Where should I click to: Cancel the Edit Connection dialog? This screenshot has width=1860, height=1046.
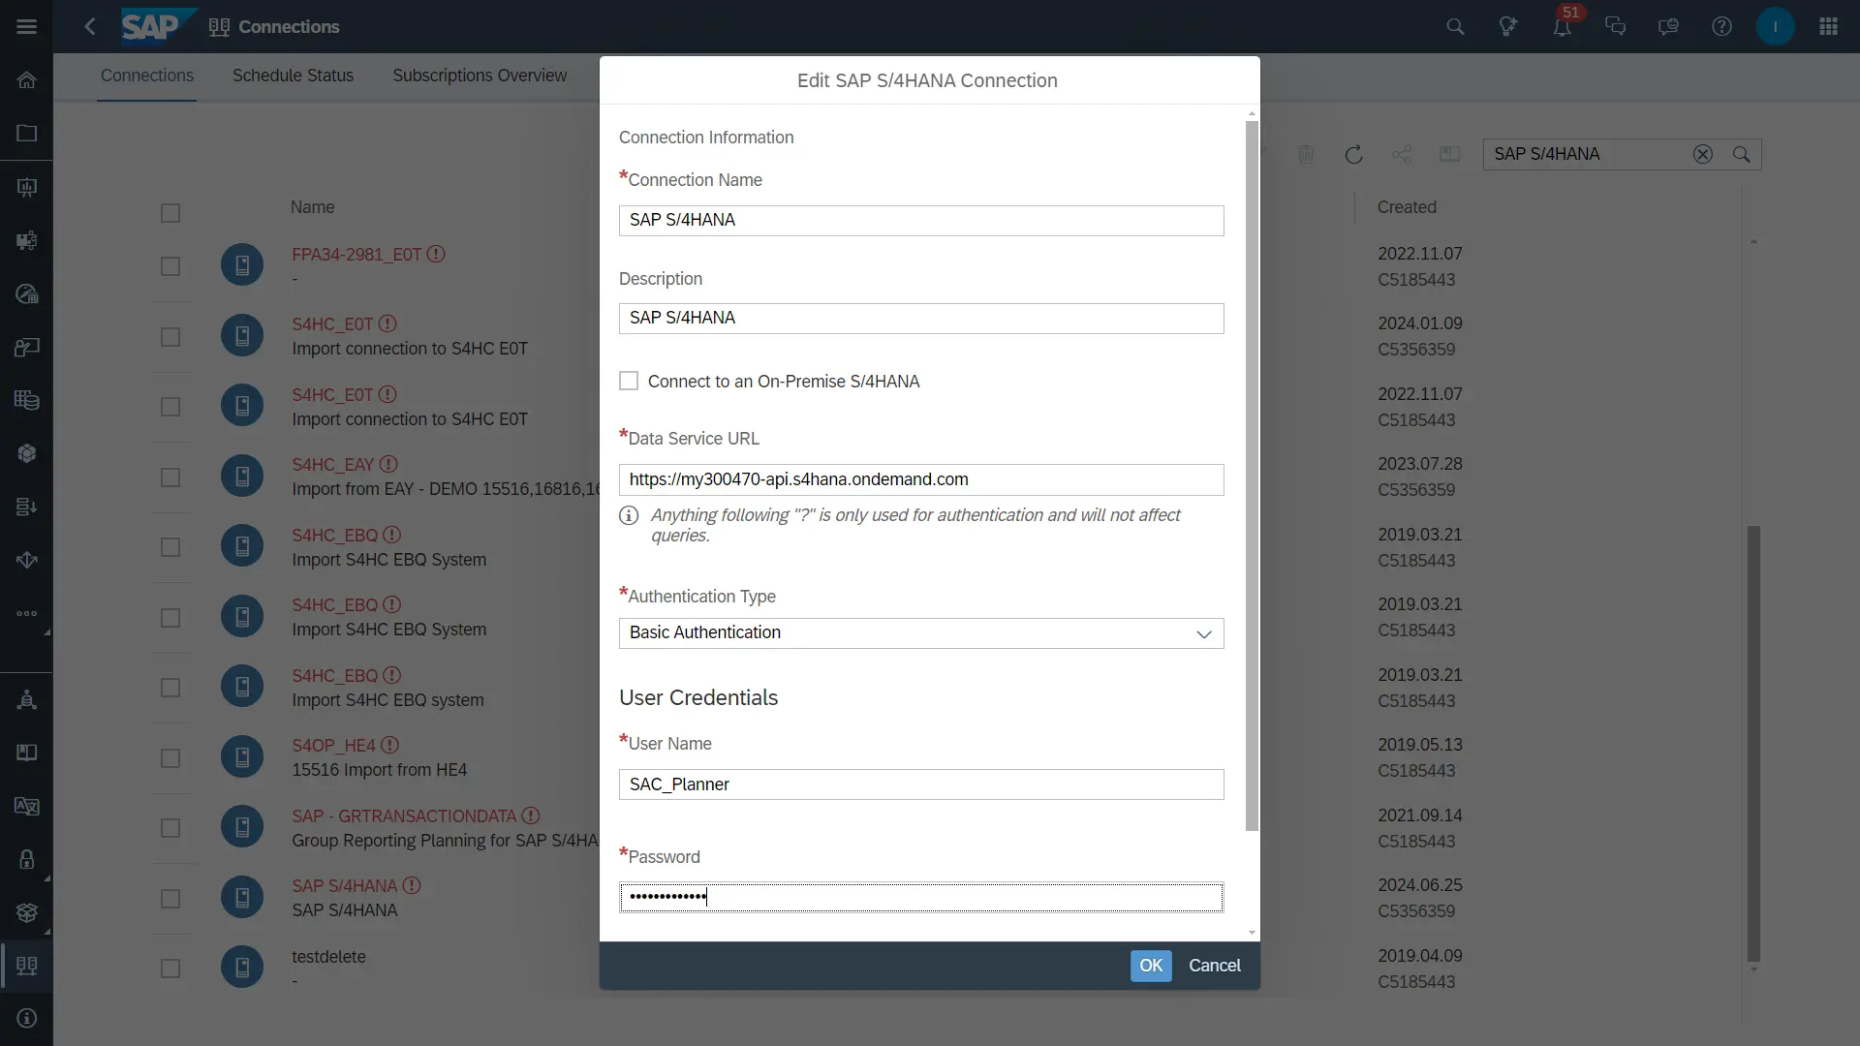pos(1214,966)
